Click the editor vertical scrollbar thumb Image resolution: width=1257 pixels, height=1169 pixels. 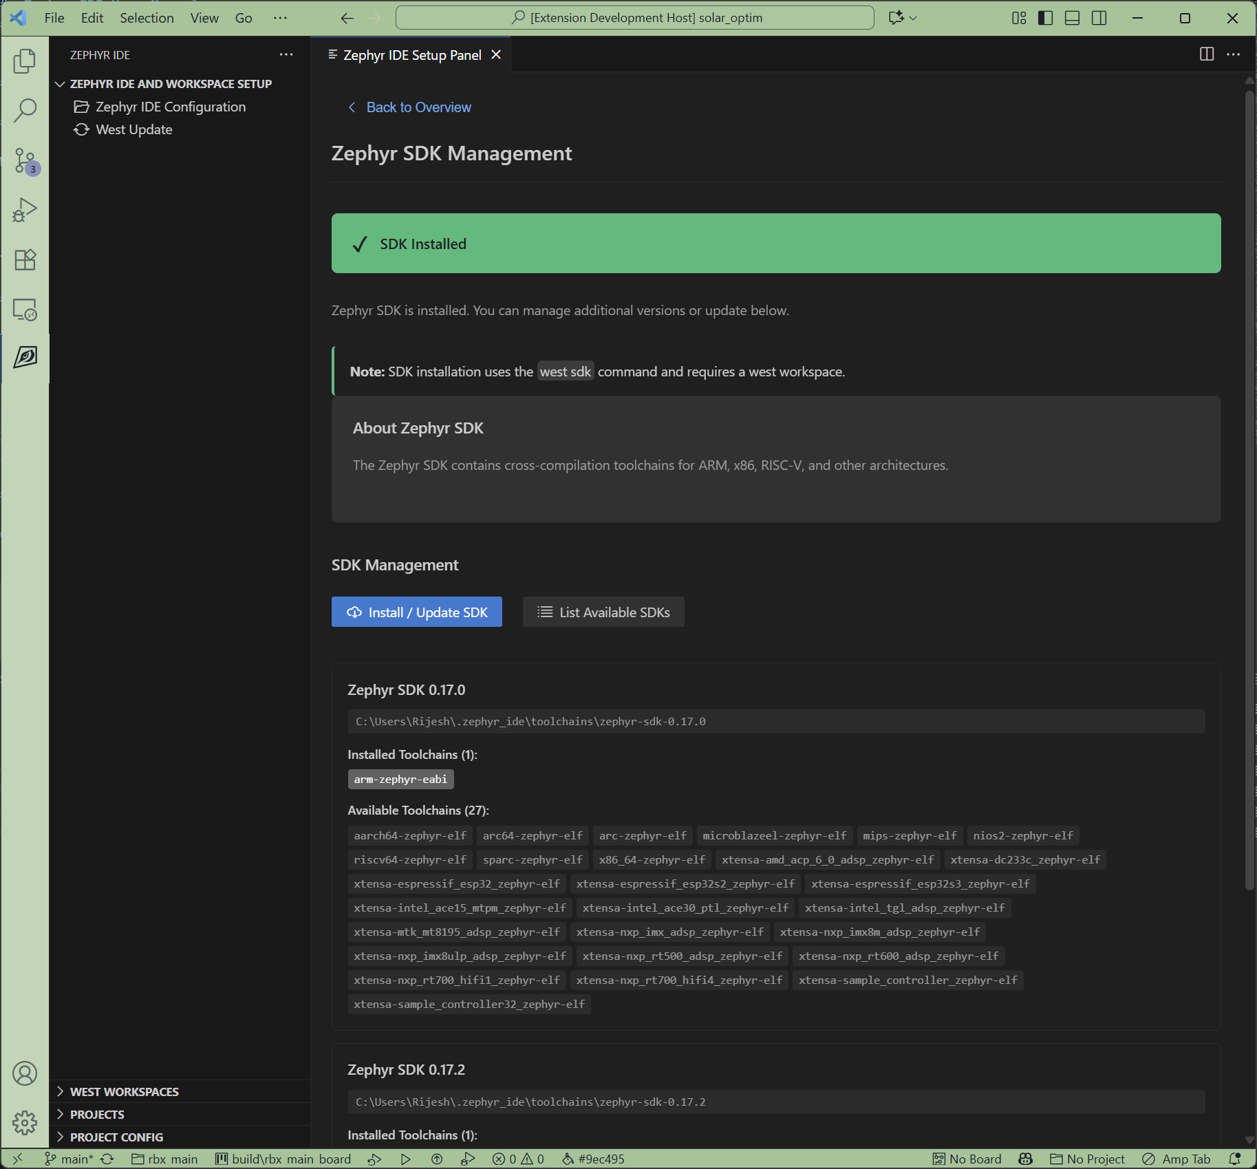[x=1249, y=490]
